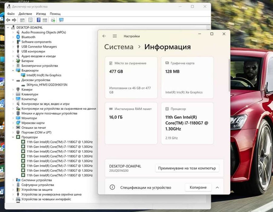Image resolution: width=273 pixels, height=212 pixels.
Task: Click the SKHynix disk drive icon
Action: [23, 85]
